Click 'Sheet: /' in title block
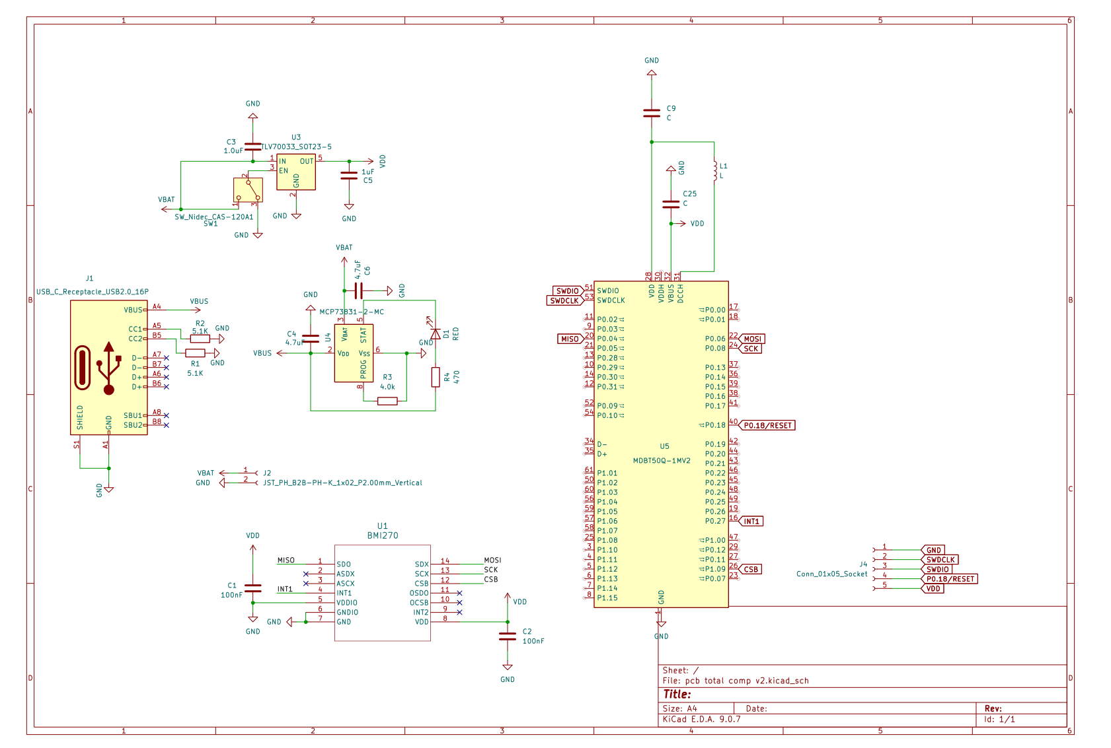Image resolution: width=1111 pixels, height=748 pixels. coord(680,670)
